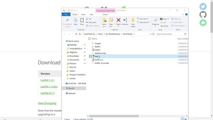Select the leaflet.js.map file

pos(100,53)
